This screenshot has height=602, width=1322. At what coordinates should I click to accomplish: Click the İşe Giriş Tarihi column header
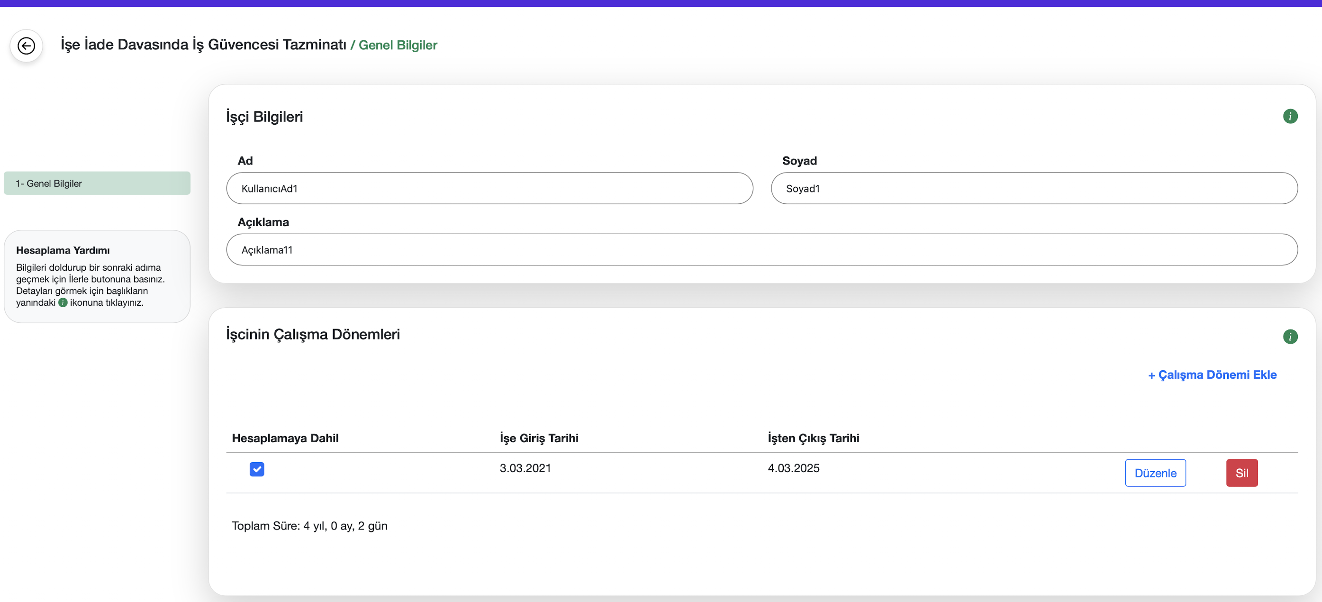[x=539, y=438]
